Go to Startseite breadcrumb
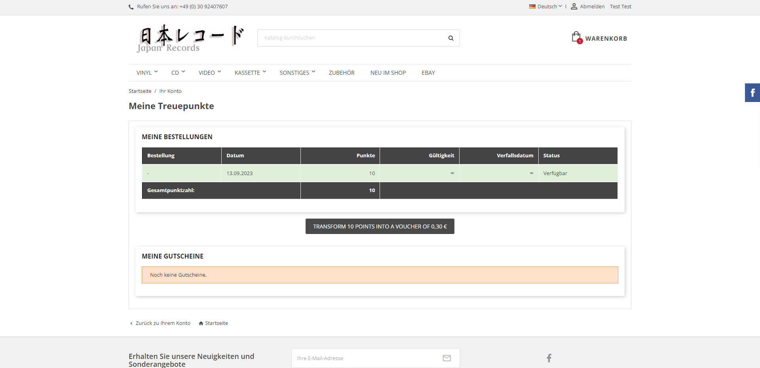760x368 pixels. tap(140, 91)
